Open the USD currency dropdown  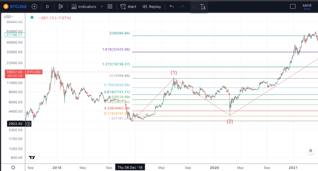(9, 16)
